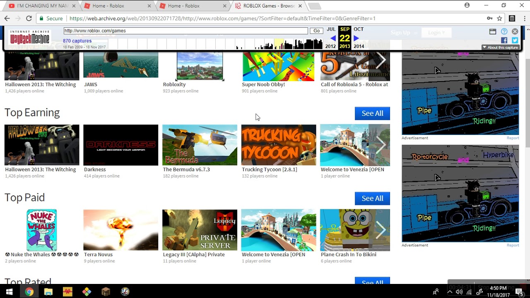
Task: Open The Bermuda v6.7.3 thumbnail
Action: 200,145
